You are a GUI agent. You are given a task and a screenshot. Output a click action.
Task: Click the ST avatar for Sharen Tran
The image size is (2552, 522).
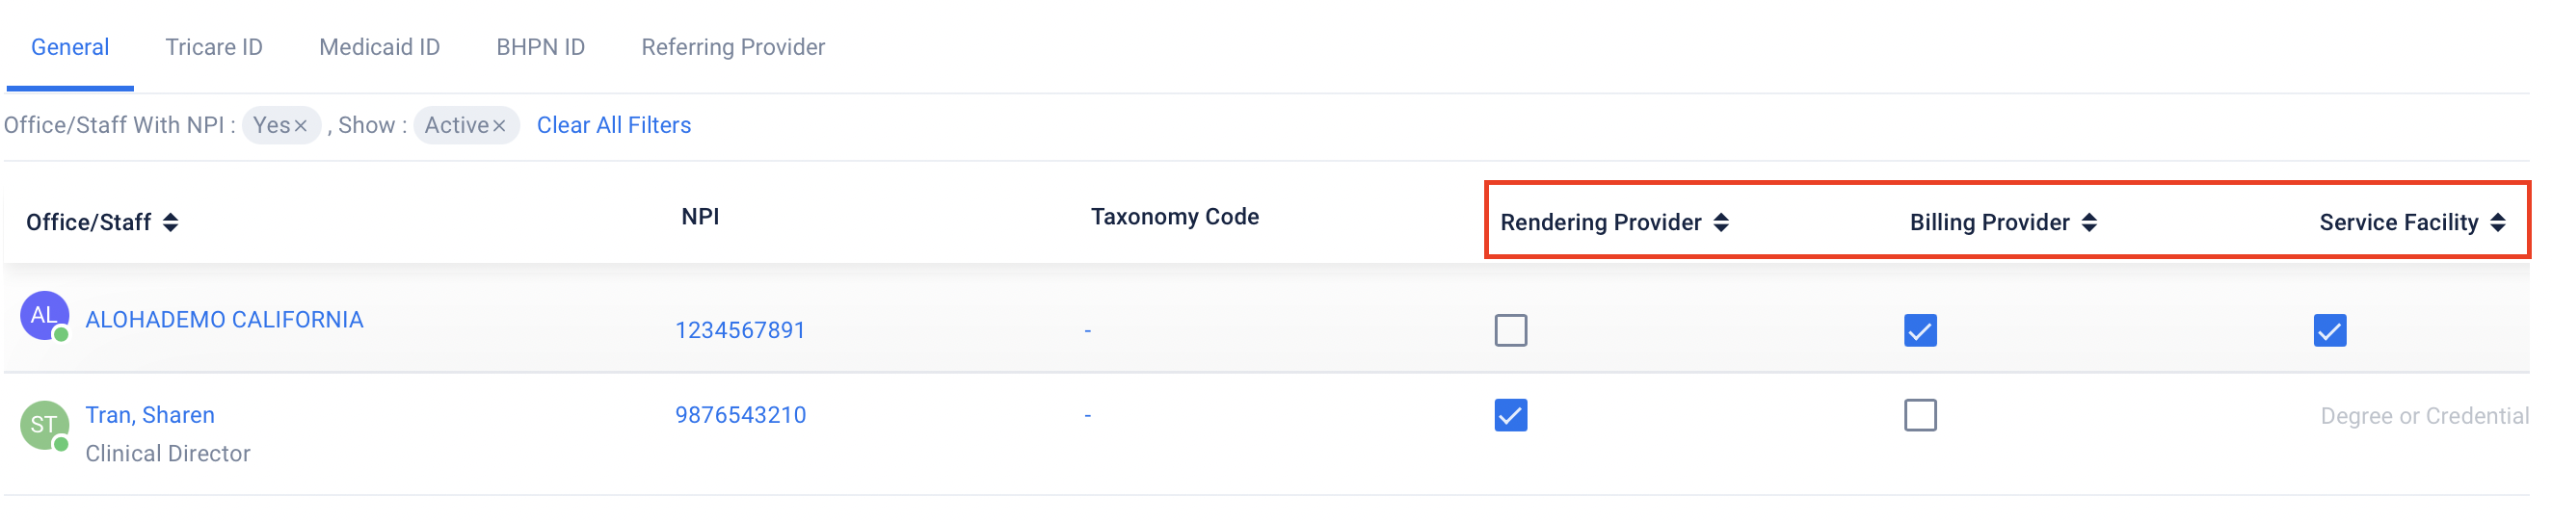(x=43, y=426)
